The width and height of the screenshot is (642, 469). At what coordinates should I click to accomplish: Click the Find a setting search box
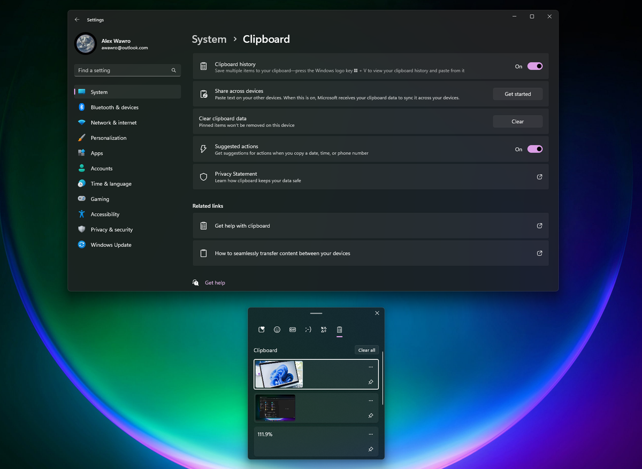[x=127, y=70]
